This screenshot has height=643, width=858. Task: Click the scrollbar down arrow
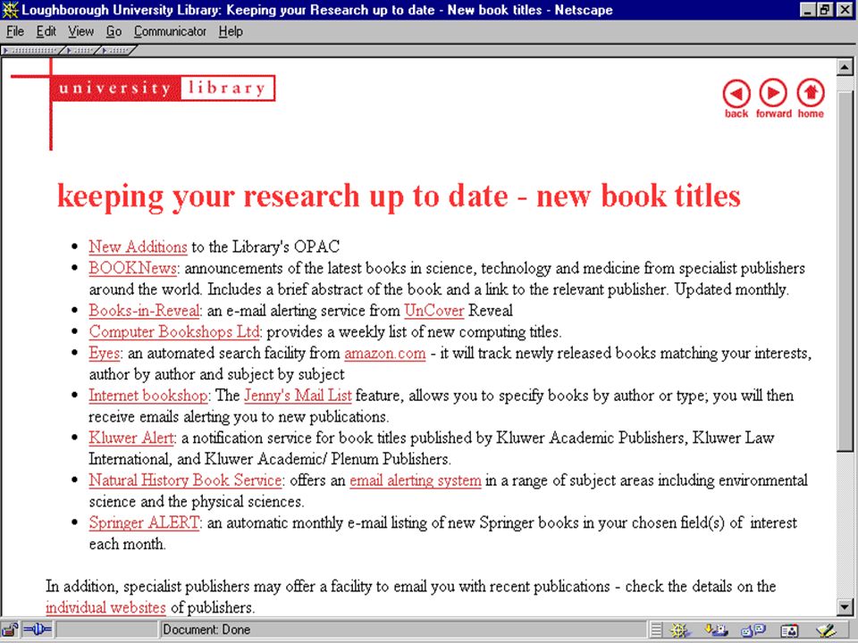click(845, 606)
